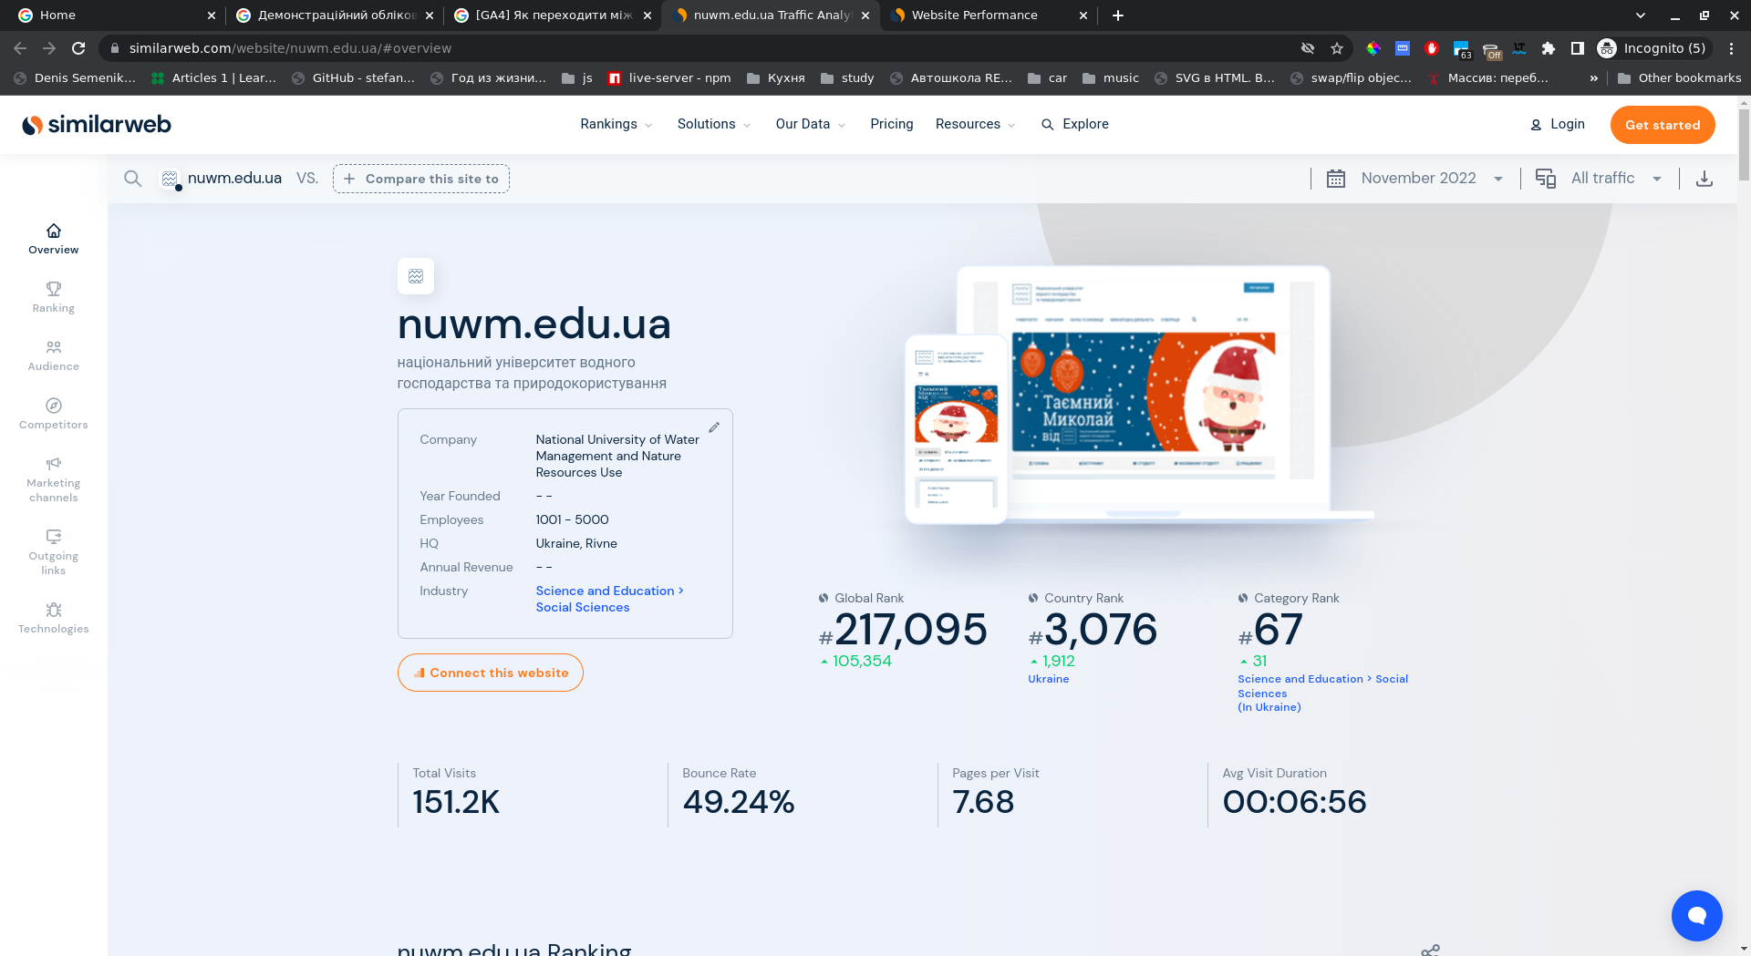Click the Compare this site to field

pos(421,179)
